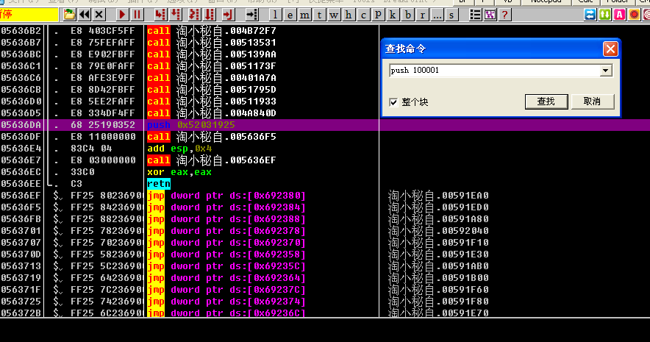Open a file with the folder icon
Image resolution: width=650 pixels, height=342 pixels.
tap(69, 15)
